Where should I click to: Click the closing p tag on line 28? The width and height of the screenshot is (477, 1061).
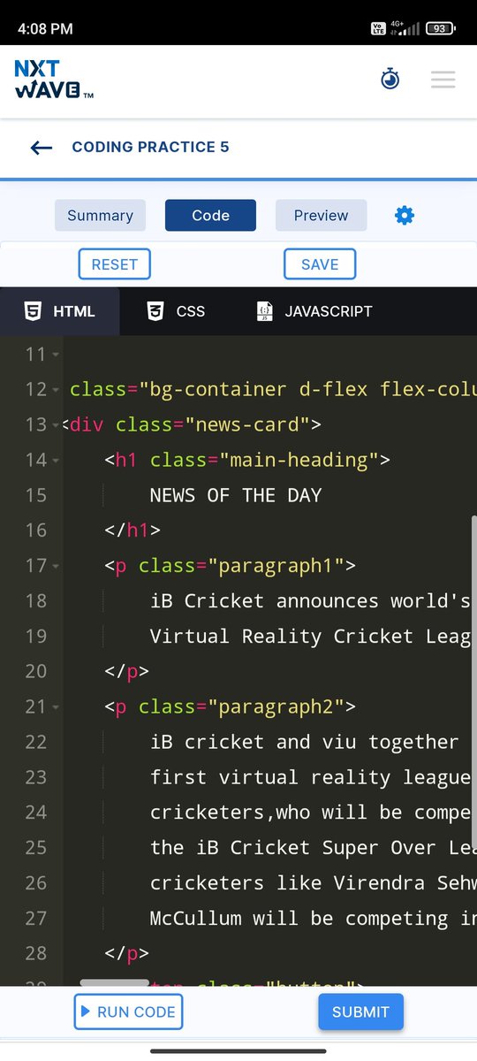(x=126, y=954)
